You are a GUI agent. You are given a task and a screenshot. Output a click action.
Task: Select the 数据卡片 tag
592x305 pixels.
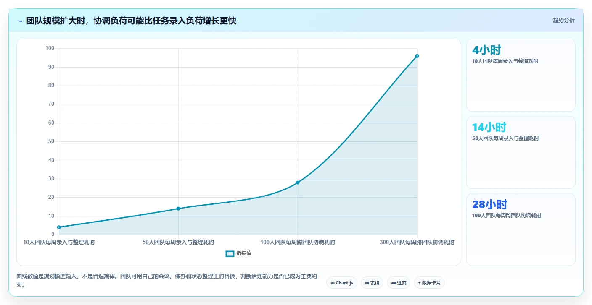tap(429, 283)
